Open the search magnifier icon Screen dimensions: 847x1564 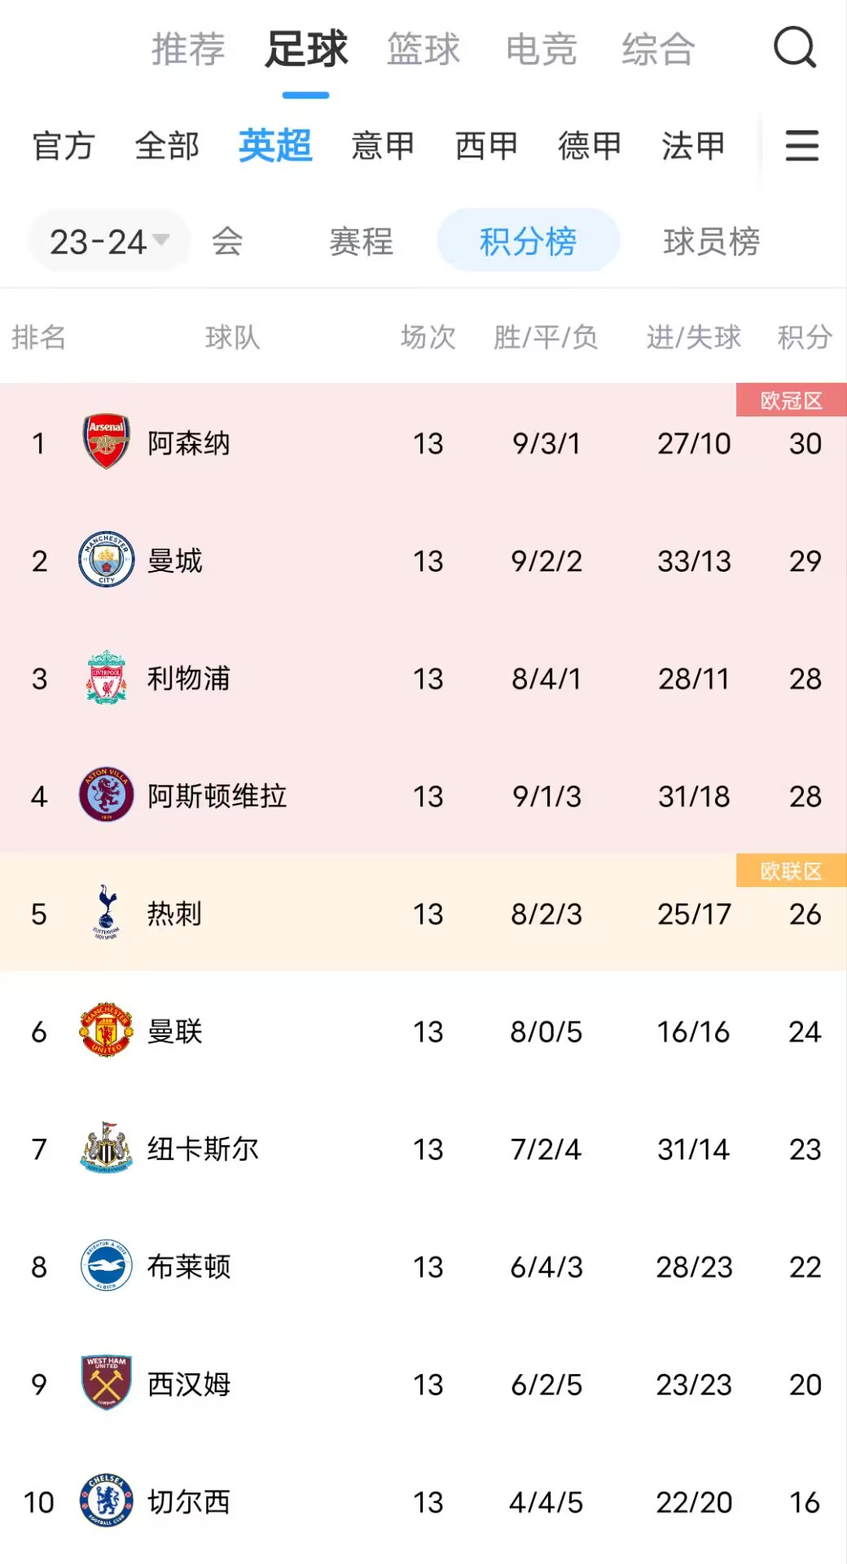[x=794, y=48]
